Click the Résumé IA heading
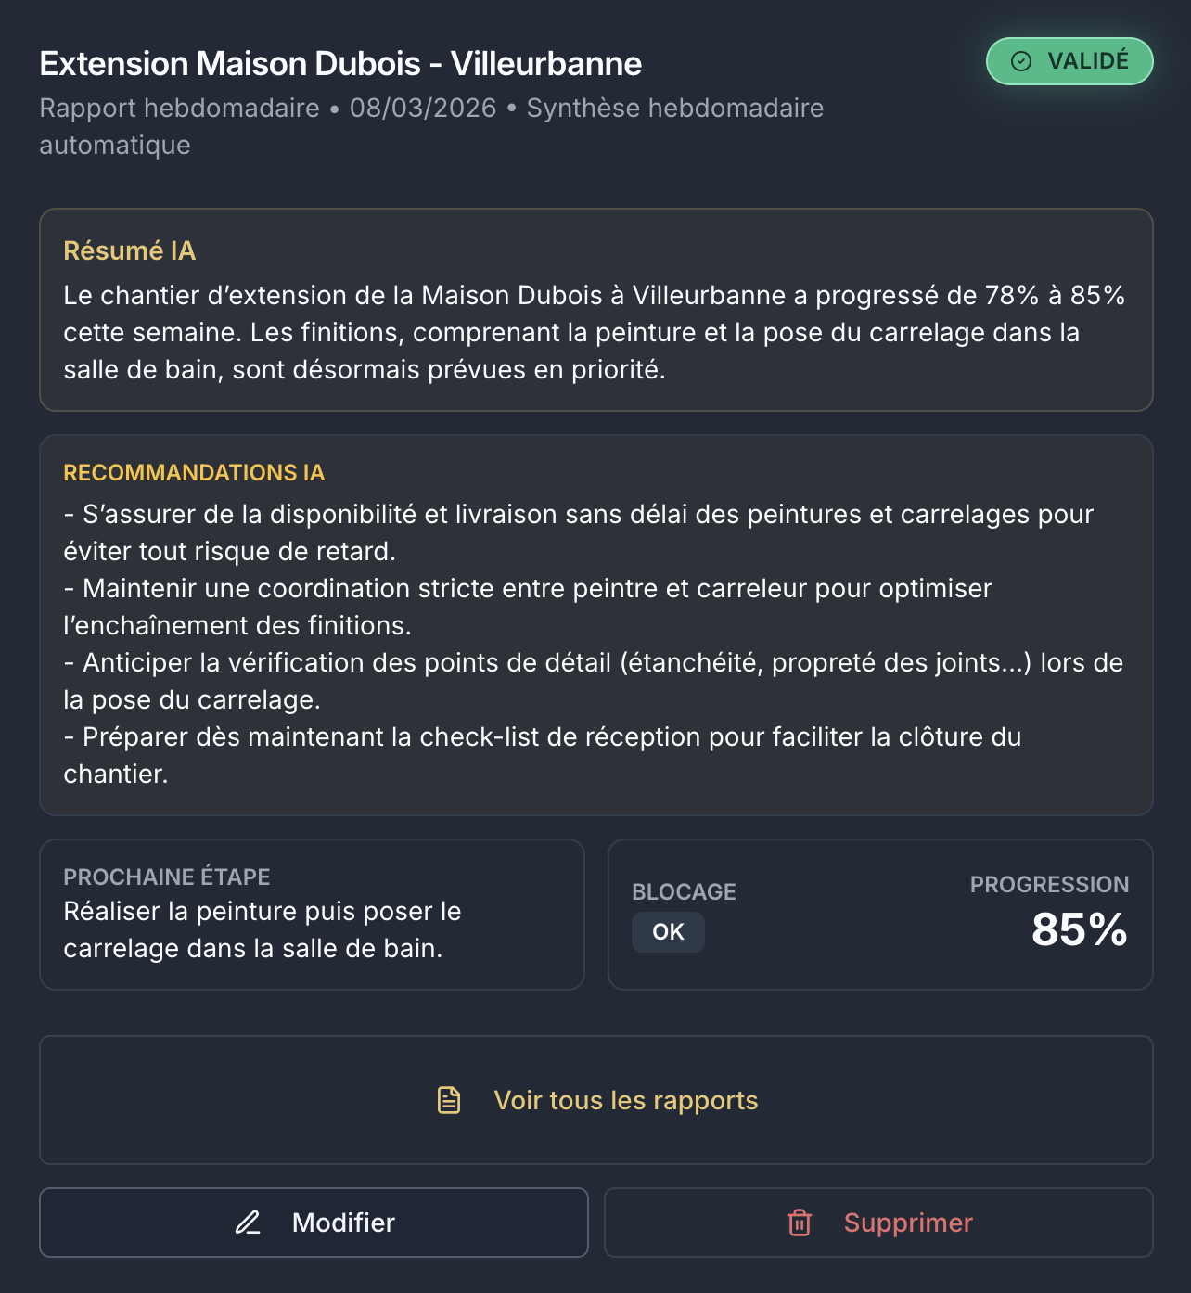 point(130,251)
